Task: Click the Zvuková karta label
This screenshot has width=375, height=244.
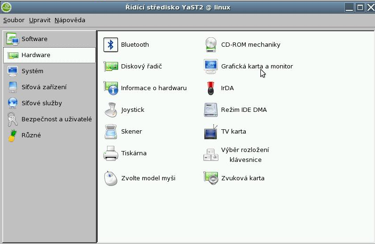Action: [243, 178]
